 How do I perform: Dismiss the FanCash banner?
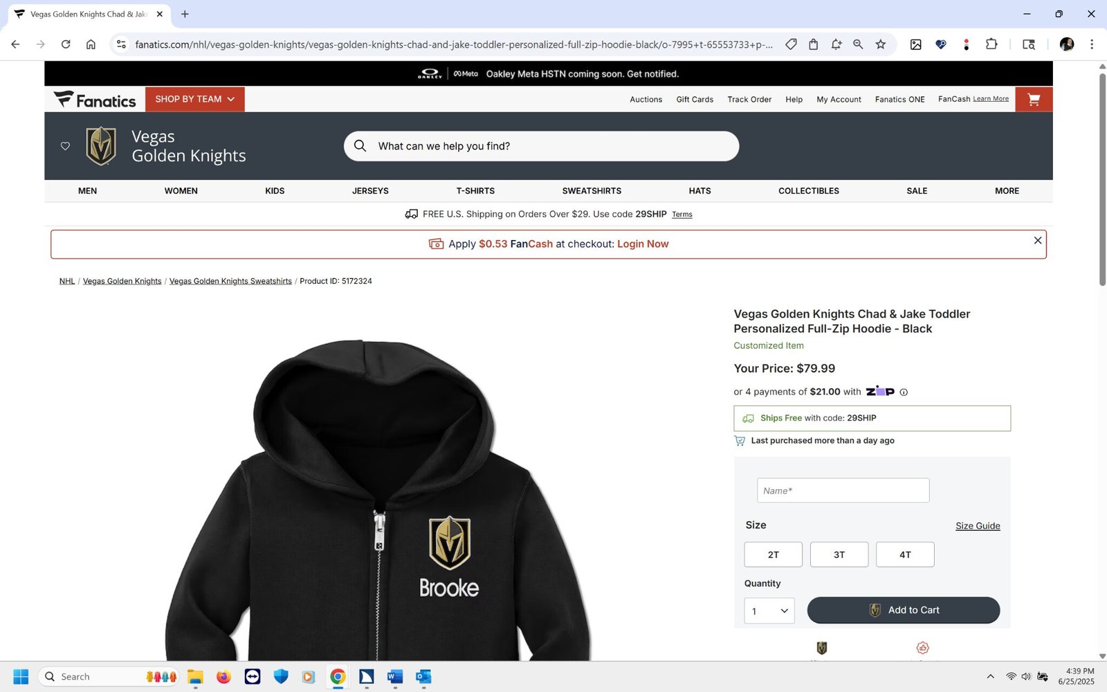1038,240
